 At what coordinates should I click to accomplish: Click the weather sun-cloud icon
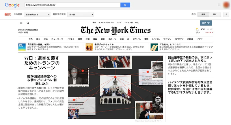click(197, 29)
